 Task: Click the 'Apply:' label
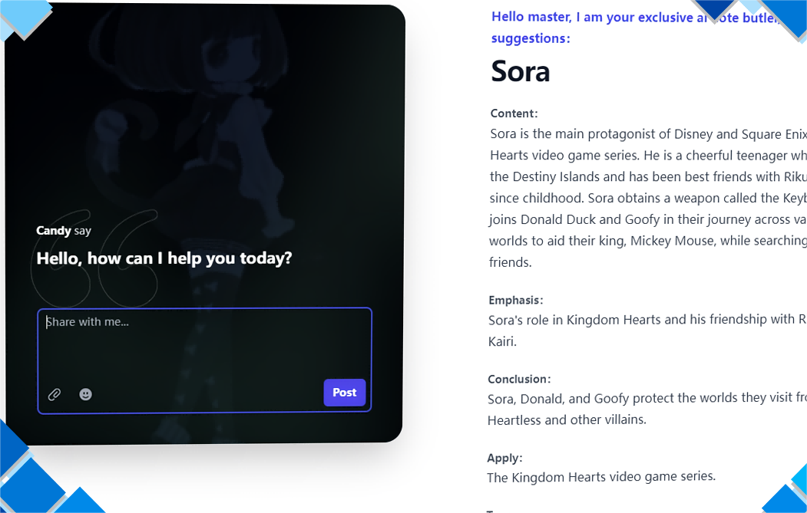pos(505,458)
